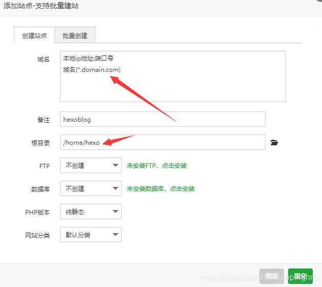The width and height of the screenshot is (322, 287).
Task: Click the 根目录 label
Action: pos(41,143)
